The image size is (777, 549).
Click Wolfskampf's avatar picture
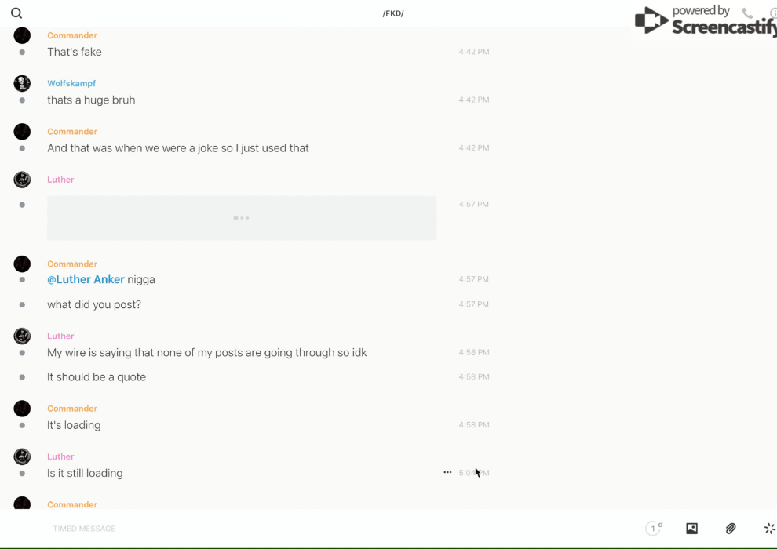coord(22,84)
